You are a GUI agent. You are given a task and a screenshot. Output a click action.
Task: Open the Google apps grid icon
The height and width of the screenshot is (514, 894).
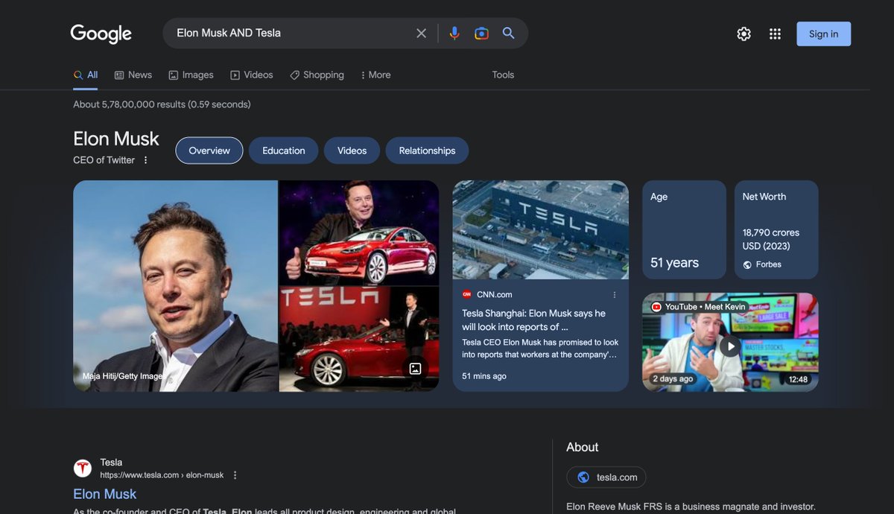[775, 34]
